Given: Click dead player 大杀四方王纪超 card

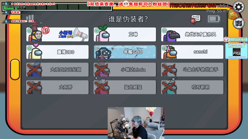Looking at the screenshot, I should (57, 70).
